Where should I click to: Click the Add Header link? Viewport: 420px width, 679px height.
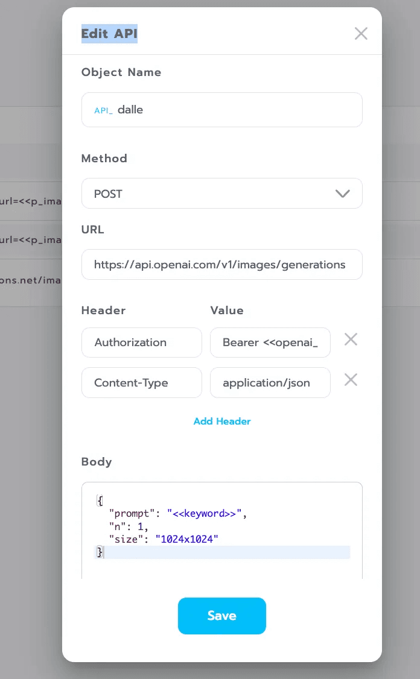222,421
